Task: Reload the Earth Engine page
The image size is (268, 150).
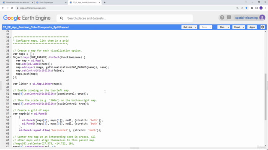Action: coord(12,8)
